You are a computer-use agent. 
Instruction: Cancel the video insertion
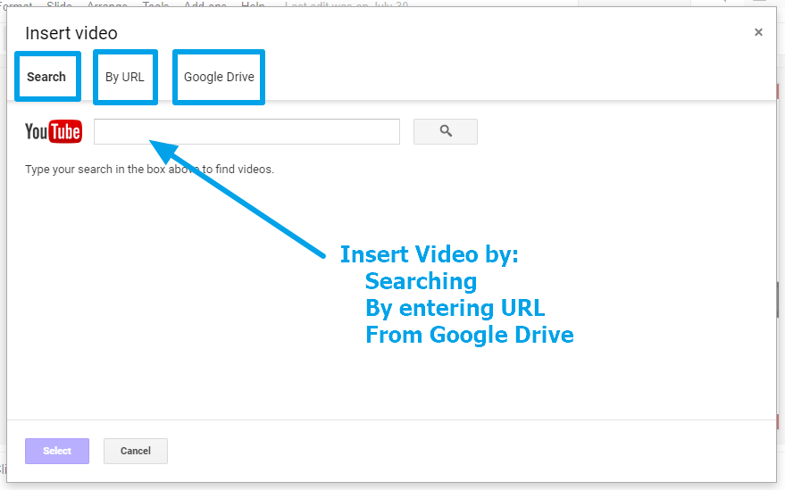point(135,451)
